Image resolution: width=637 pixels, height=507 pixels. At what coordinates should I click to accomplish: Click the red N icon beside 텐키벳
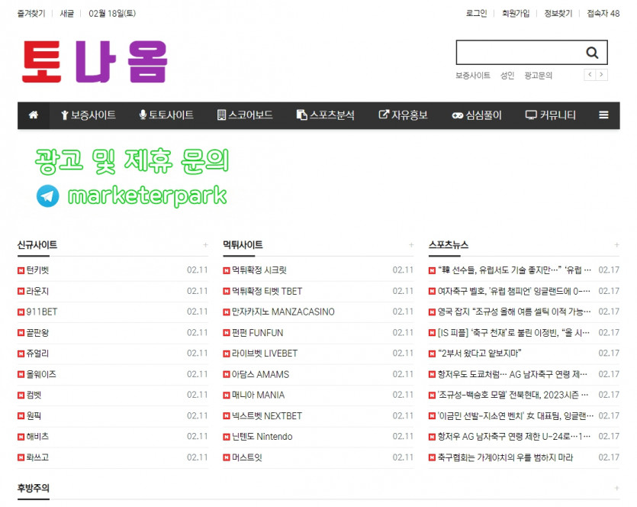coord(21,270)
